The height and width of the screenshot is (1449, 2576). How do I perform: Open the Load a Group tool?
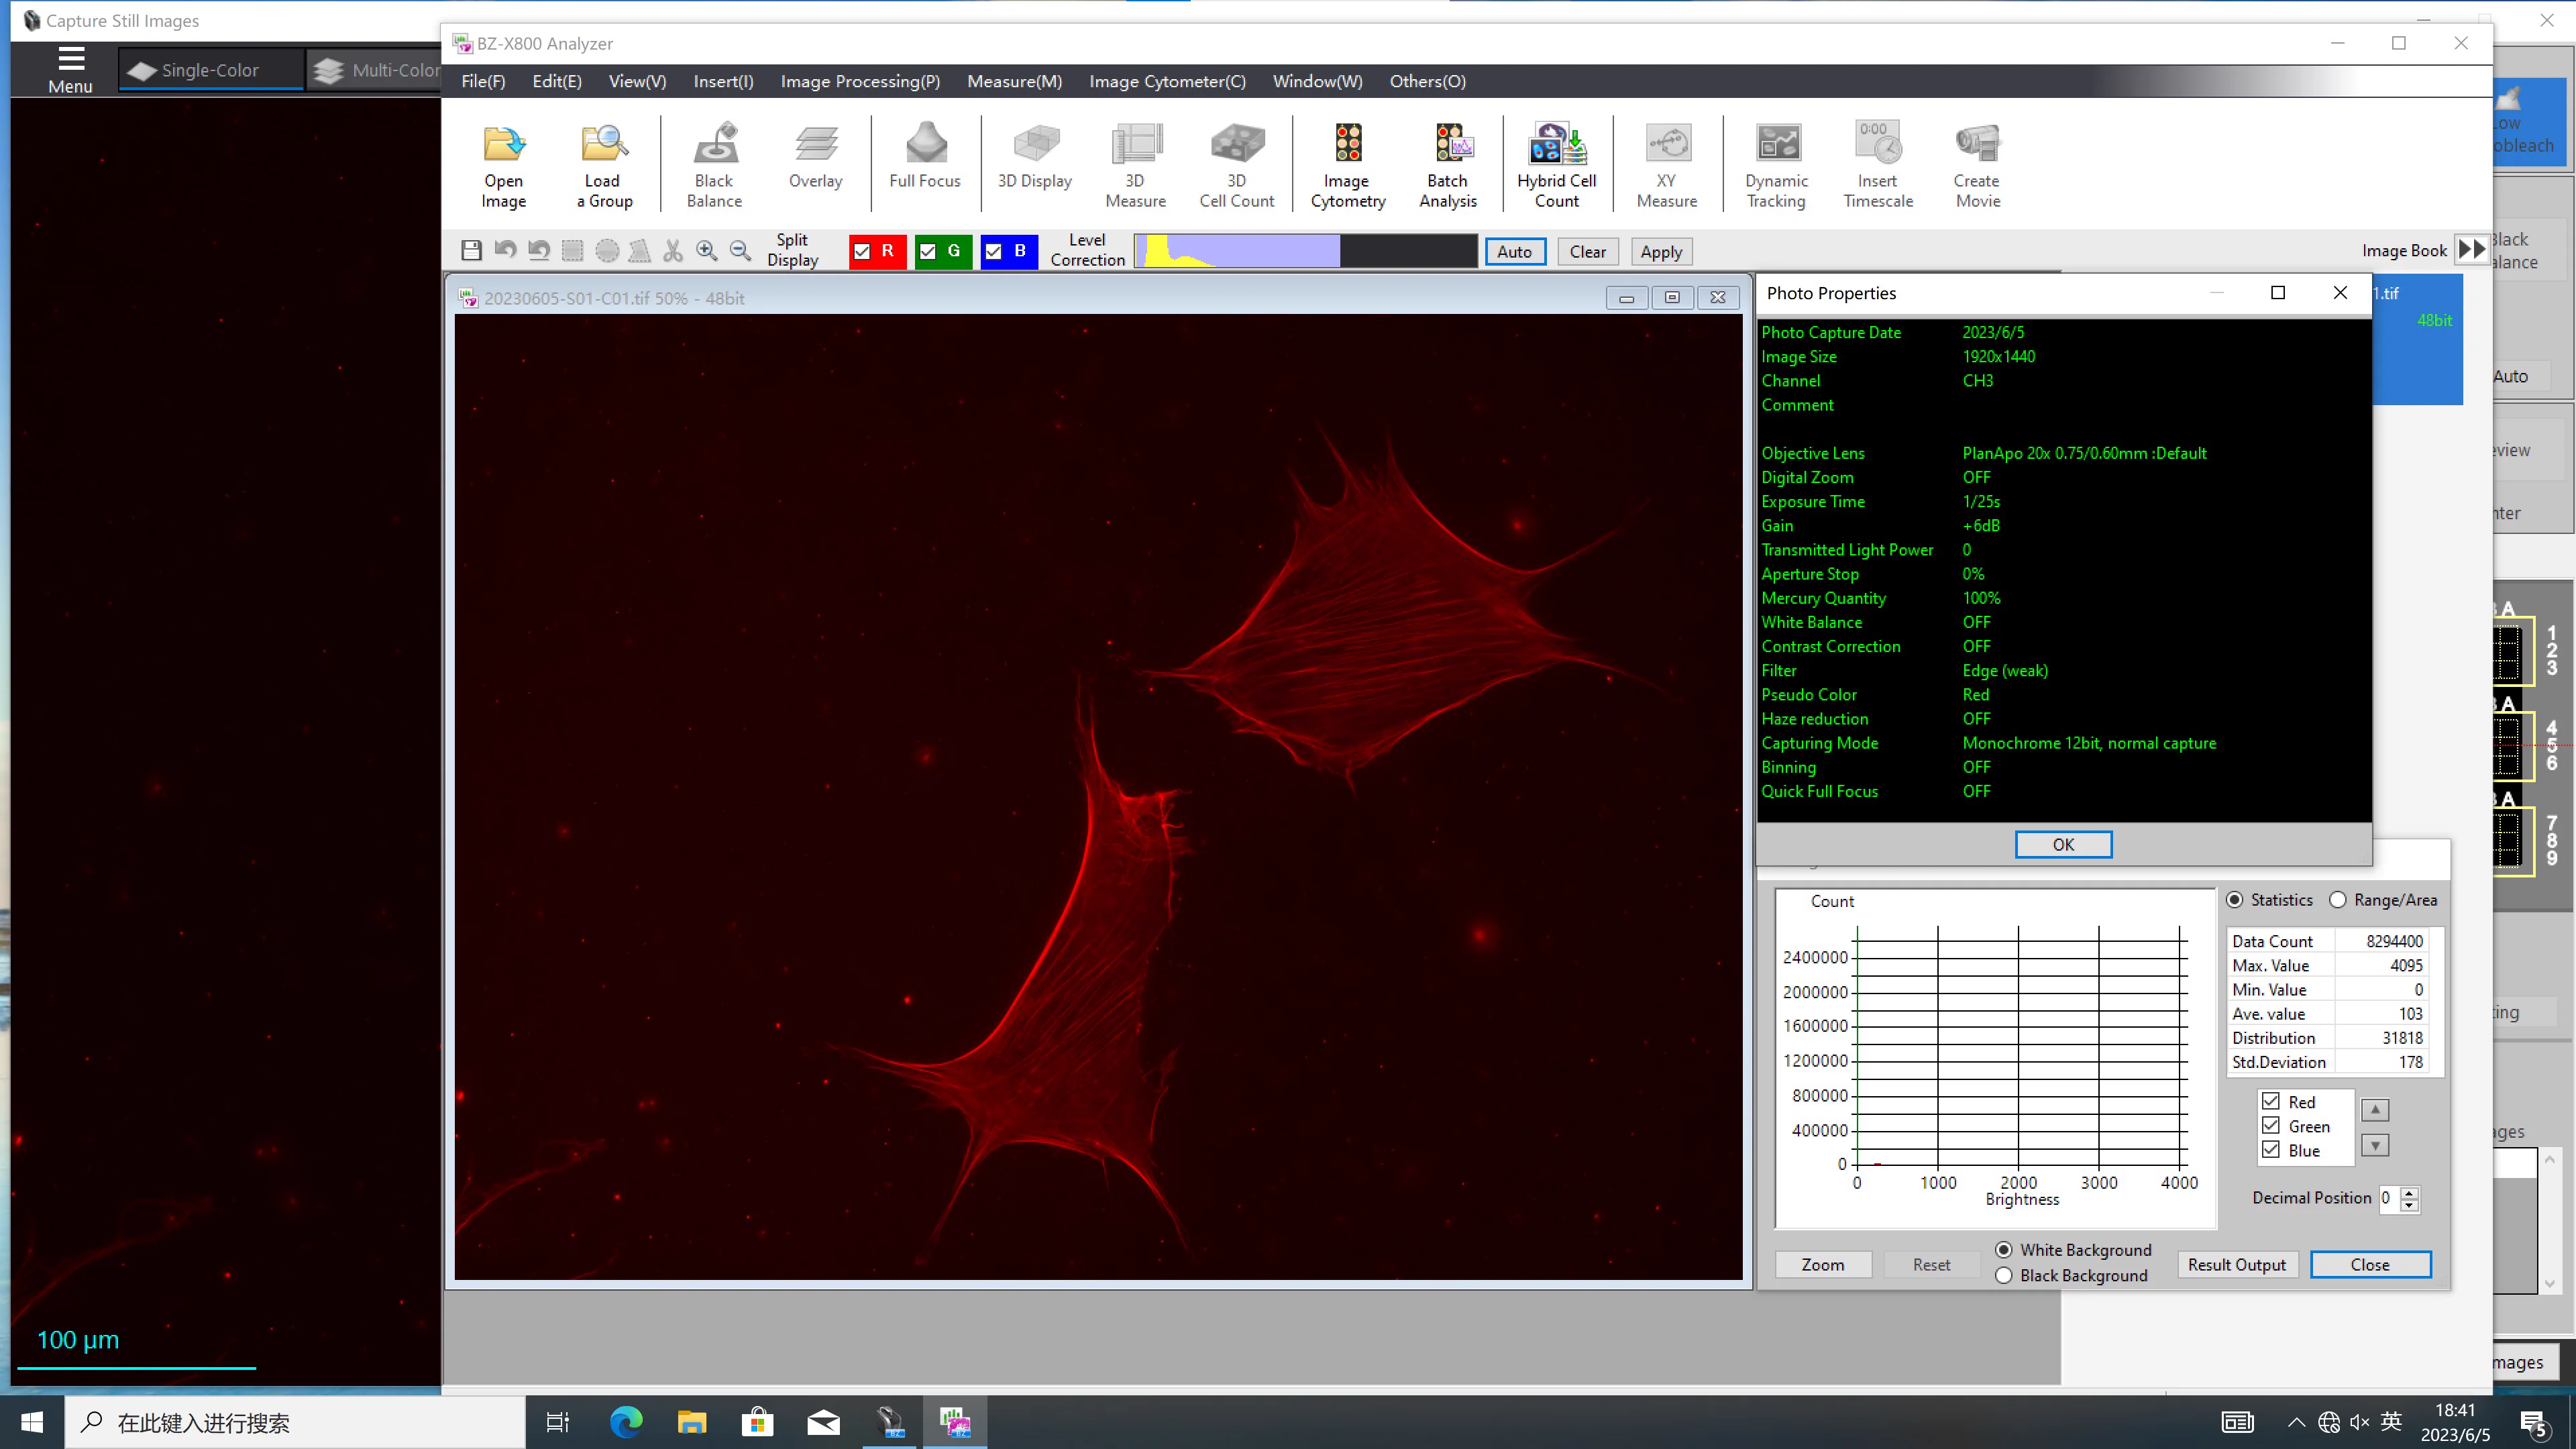pyautogui.click(x=604, y=165)
